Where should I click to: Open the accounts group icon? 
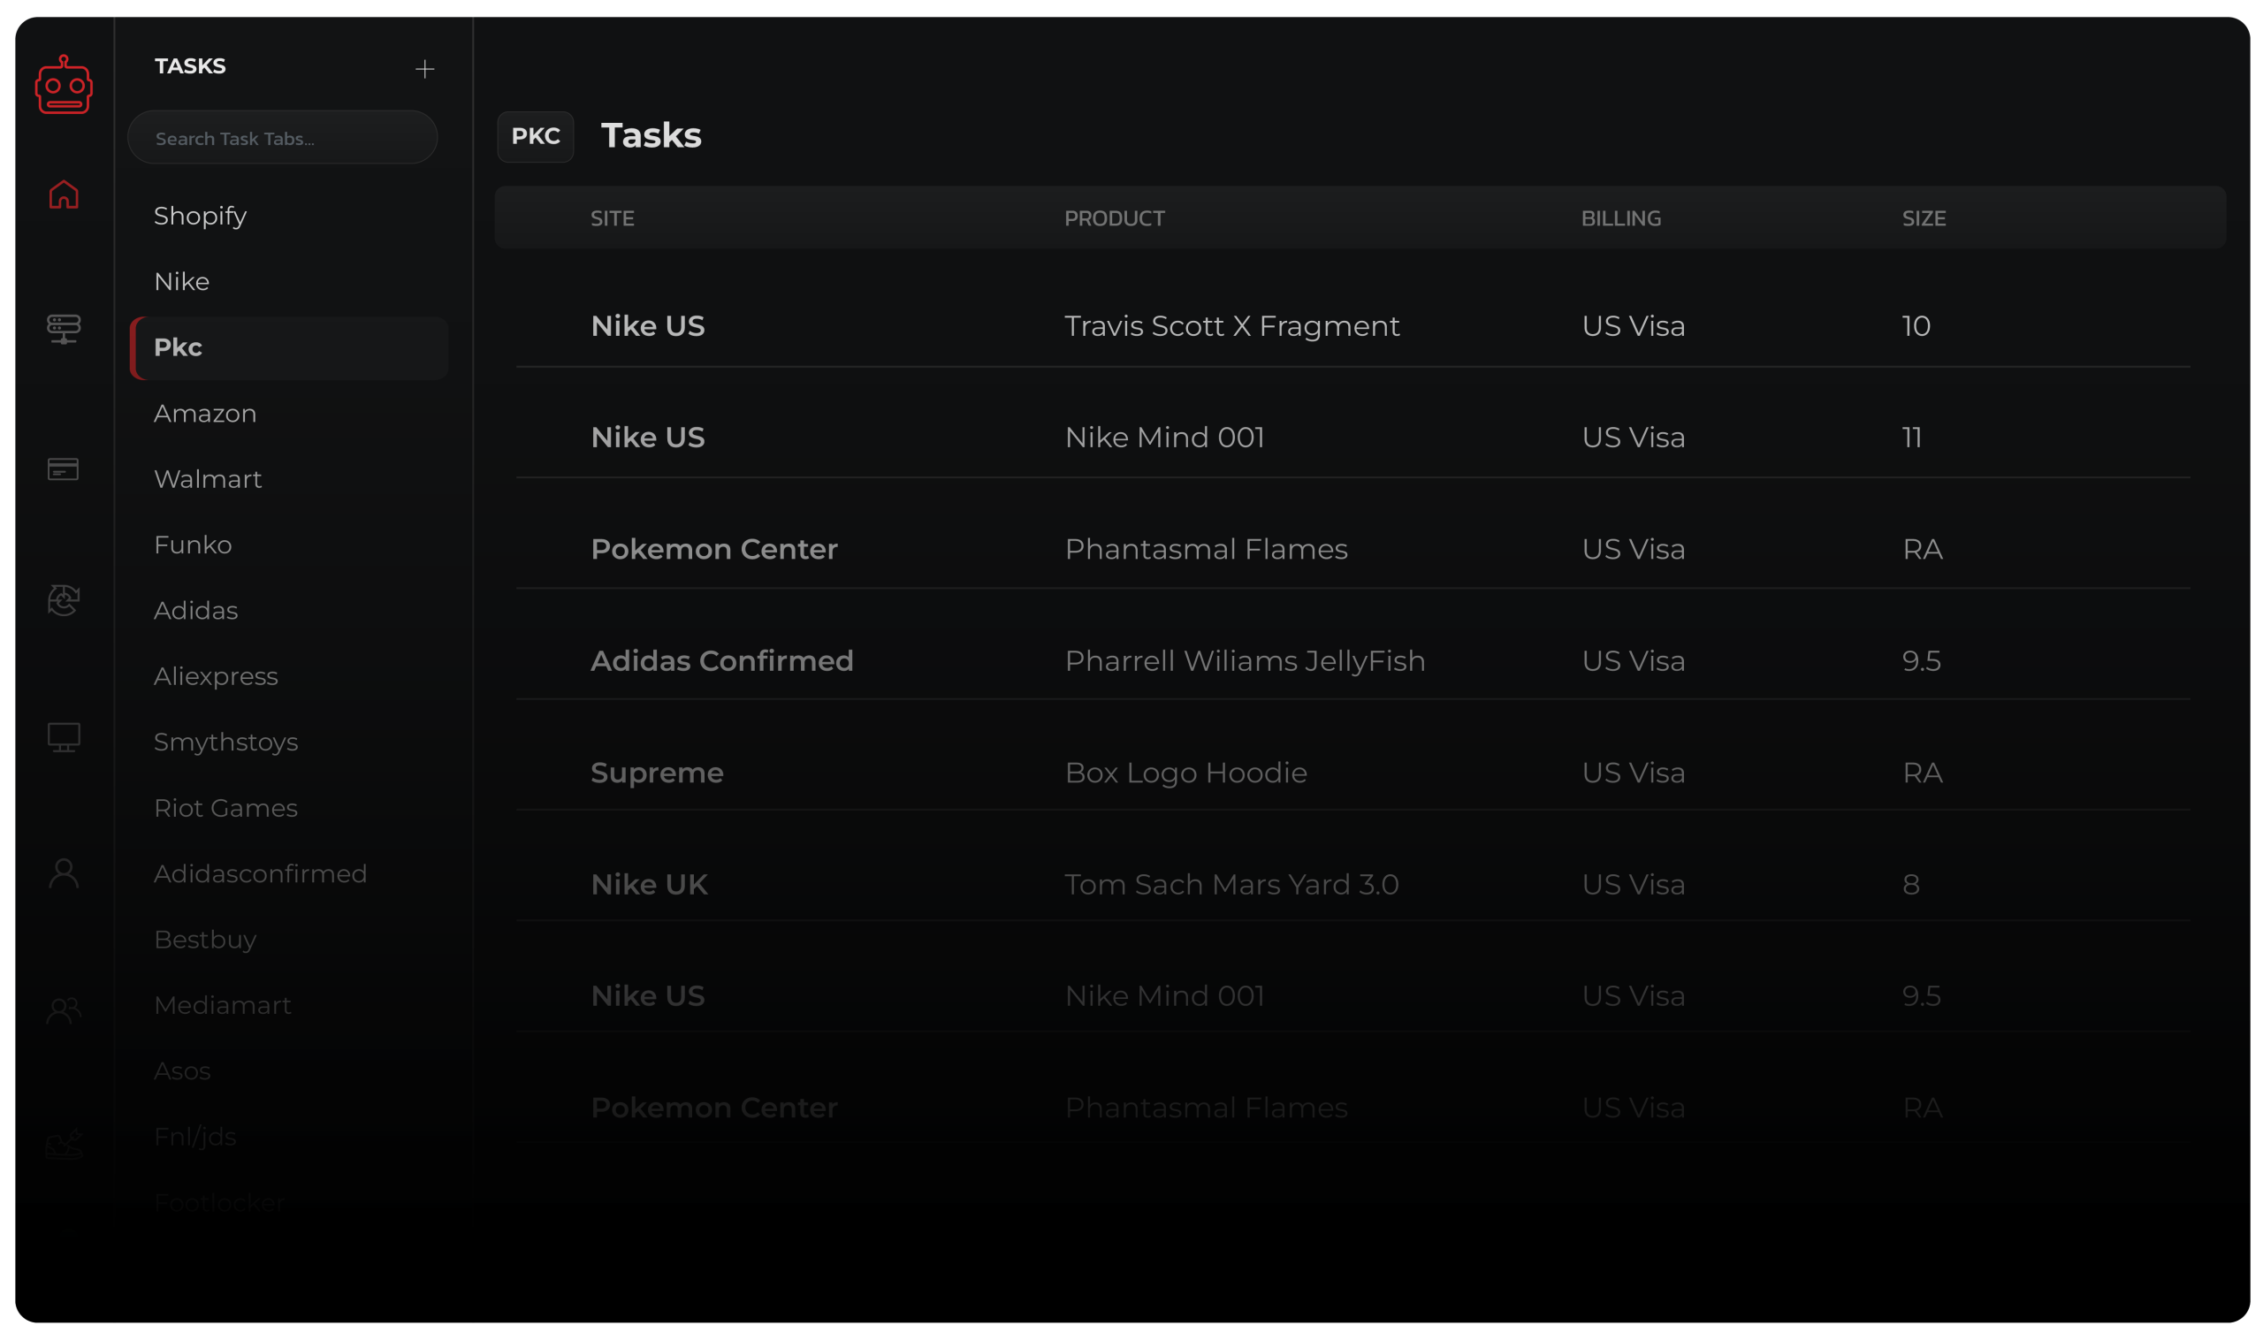[x=64, y=1010]
